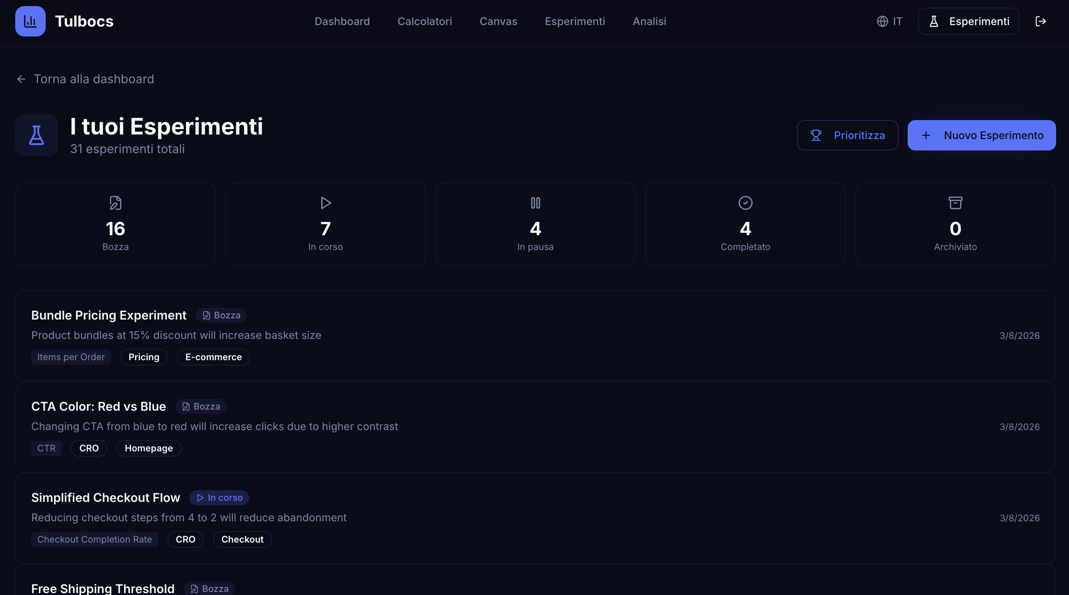Viewport: 1069px width, 595px height.
Task: Open the Simplified Checkout Flow experiment
Action: (x=535, y=518)
